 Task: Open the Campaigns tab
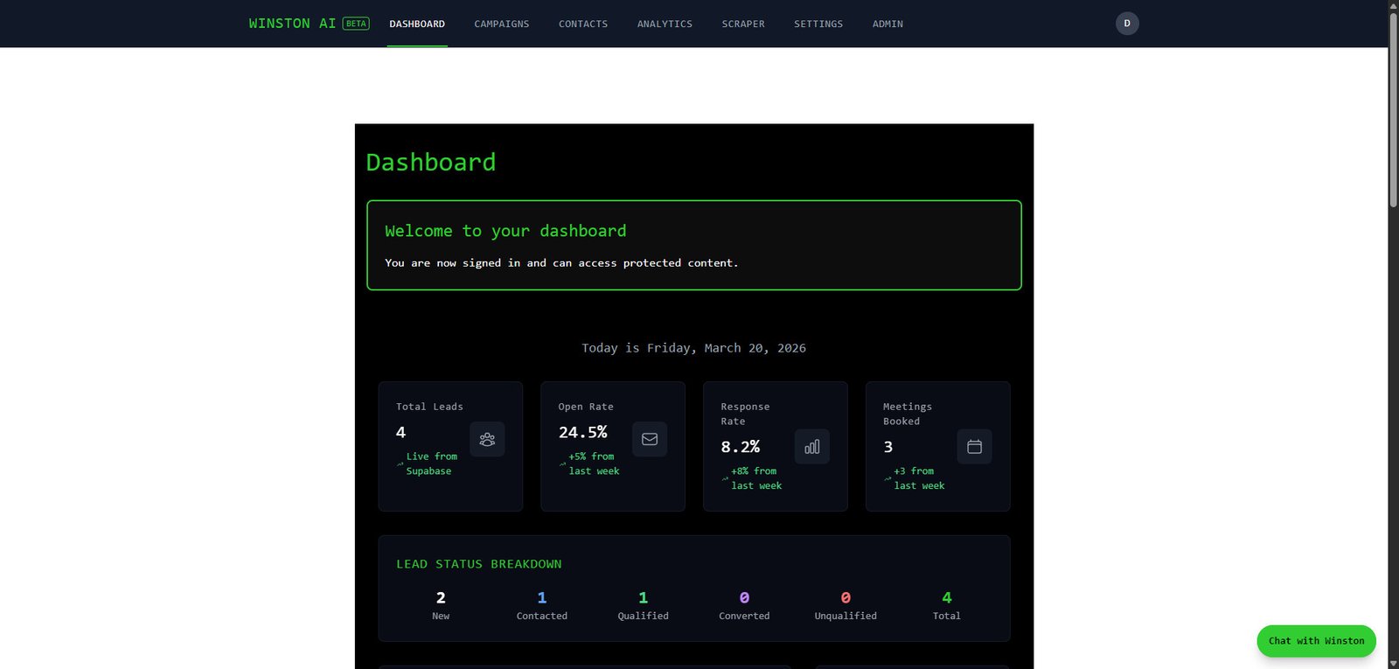click(501, 24)
